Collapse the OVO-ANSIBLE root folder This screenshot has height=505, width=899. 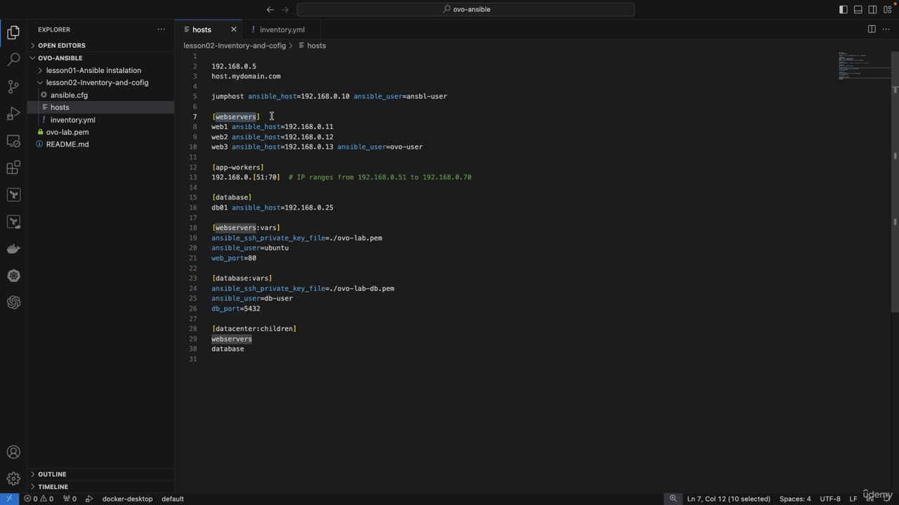click(x=60, y=58)
